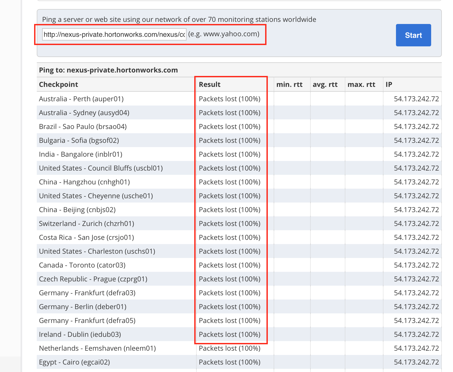Click Packets lost result for Germany - Berlin
Image resolution: width=453 pixels, height=372 pixels.
click(229, 307)
